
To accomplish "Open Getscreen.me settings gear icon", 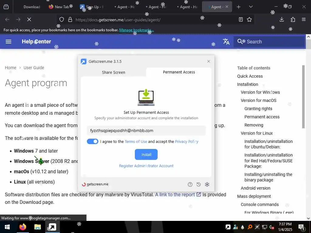I will [207, 184].
